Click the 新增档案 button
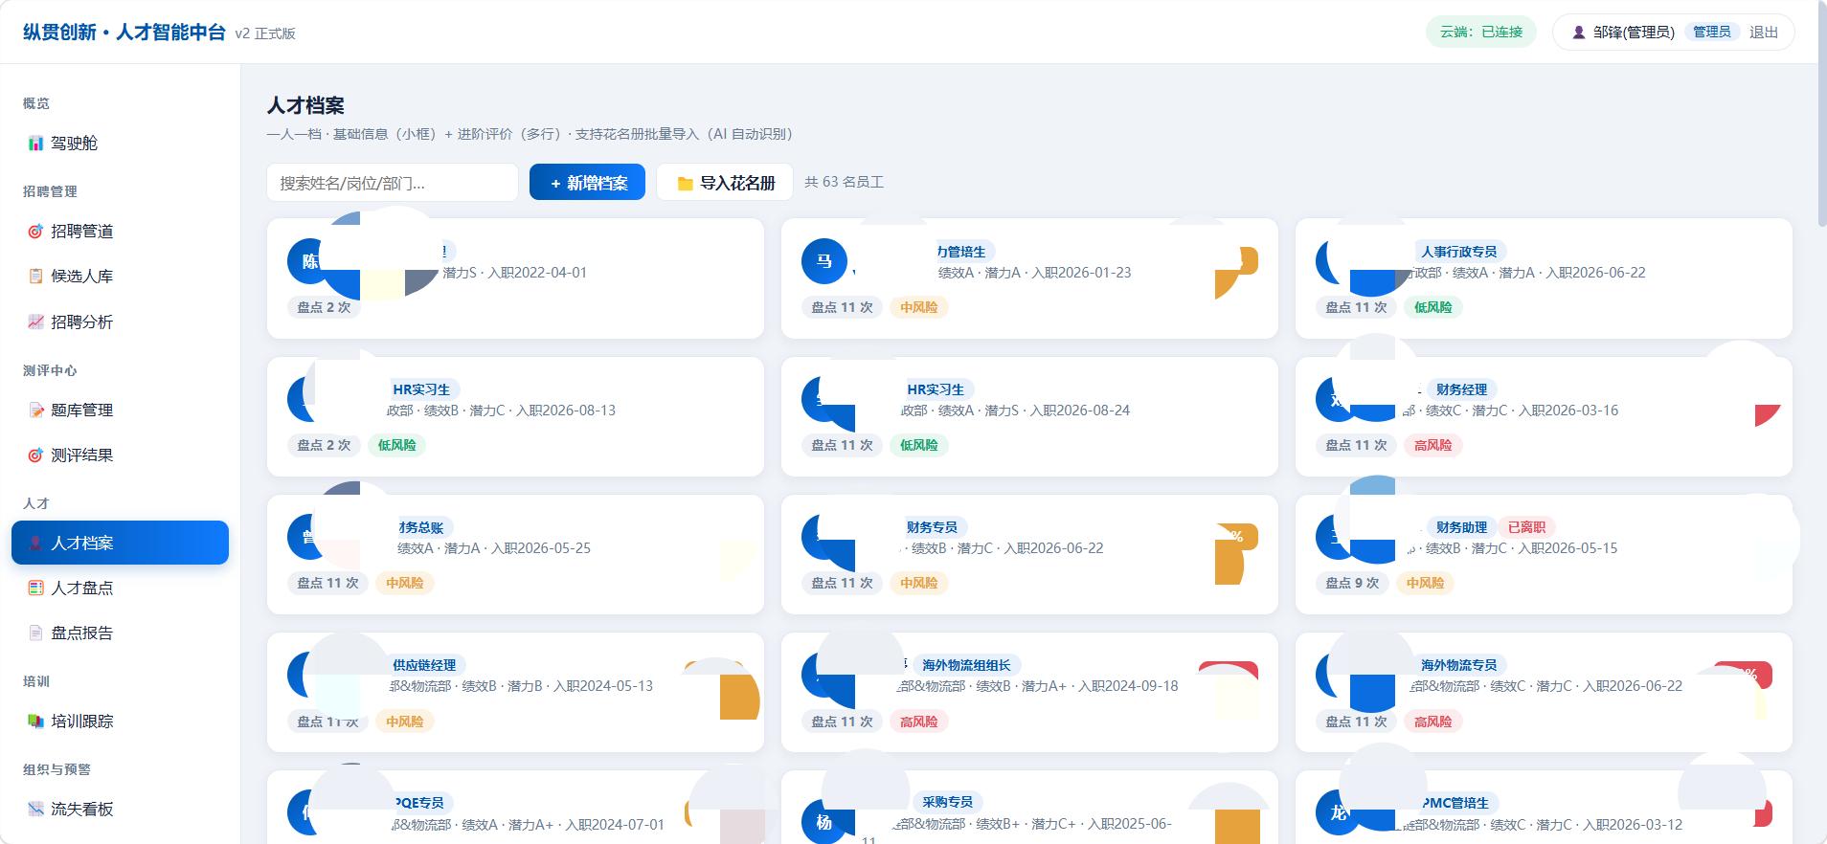 tap(587, 183)
